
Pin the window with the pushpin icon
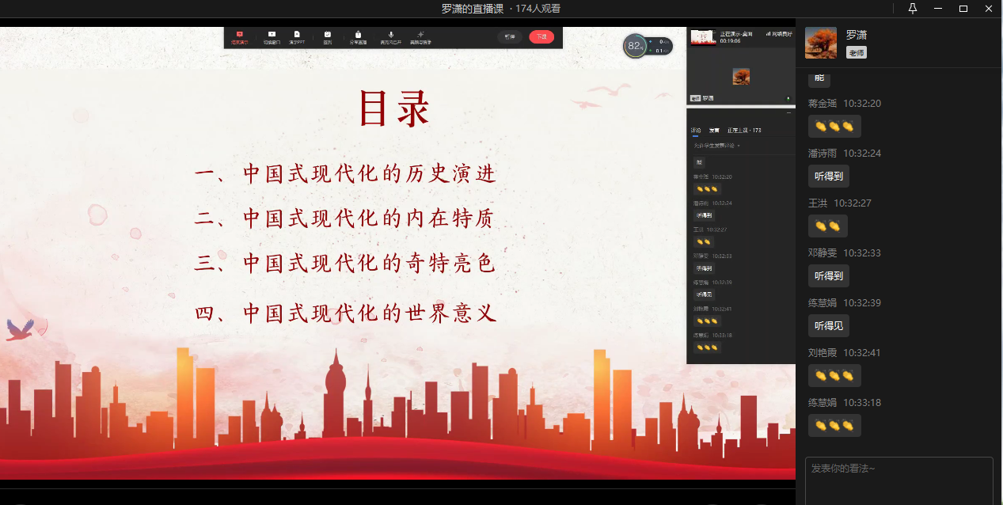click(x=912, y=9)
